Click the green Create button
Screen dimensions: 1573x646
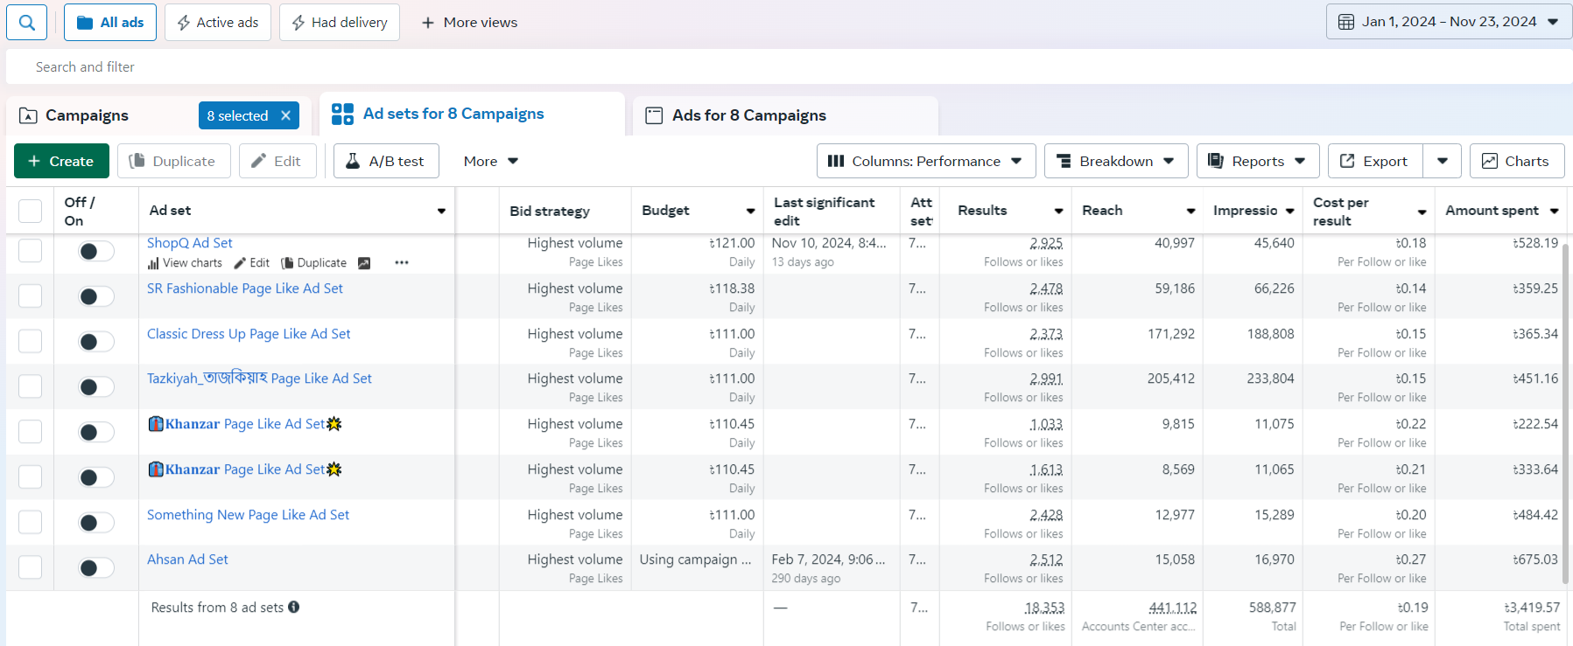tap(61, 161)
